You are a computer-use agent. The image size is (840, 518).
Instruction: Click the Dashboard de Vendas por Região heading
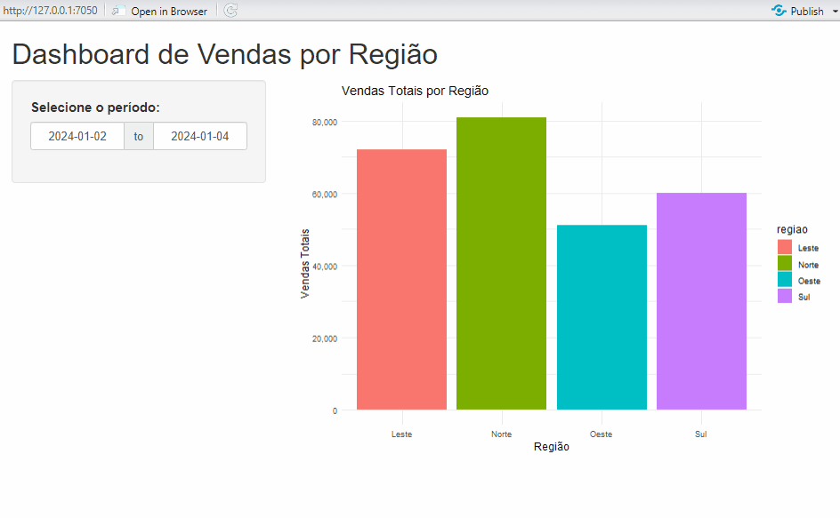tap(225, 54)
